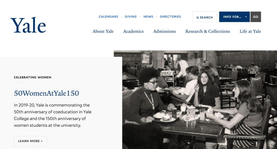Open the Admissions navigation item
Image resolution: width=277 pixels, height=149 pixels.
(164, 31)
